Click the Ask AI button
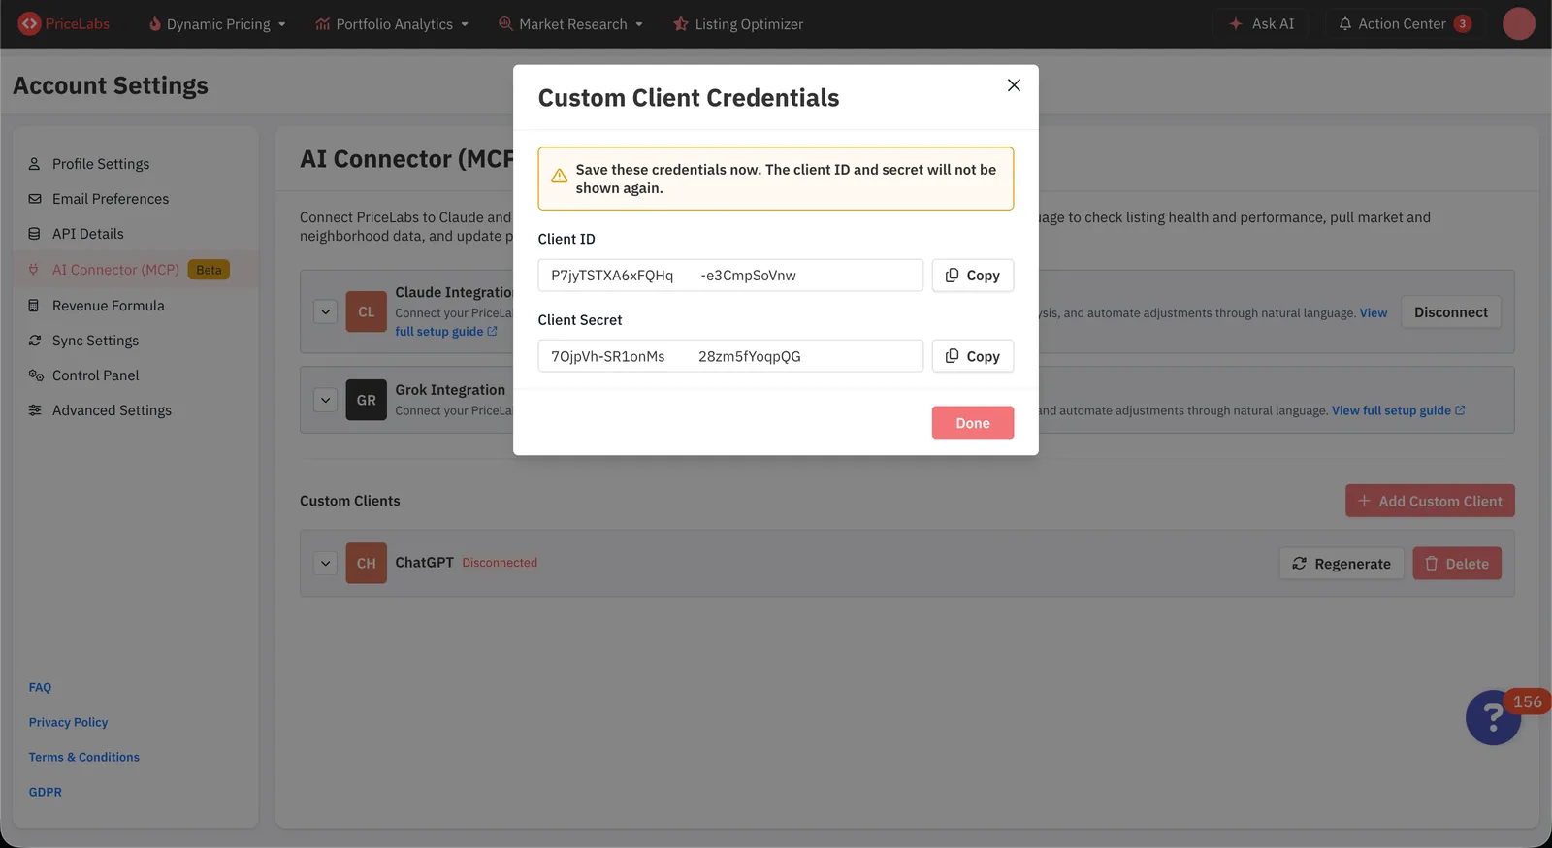 (1261, 24)
